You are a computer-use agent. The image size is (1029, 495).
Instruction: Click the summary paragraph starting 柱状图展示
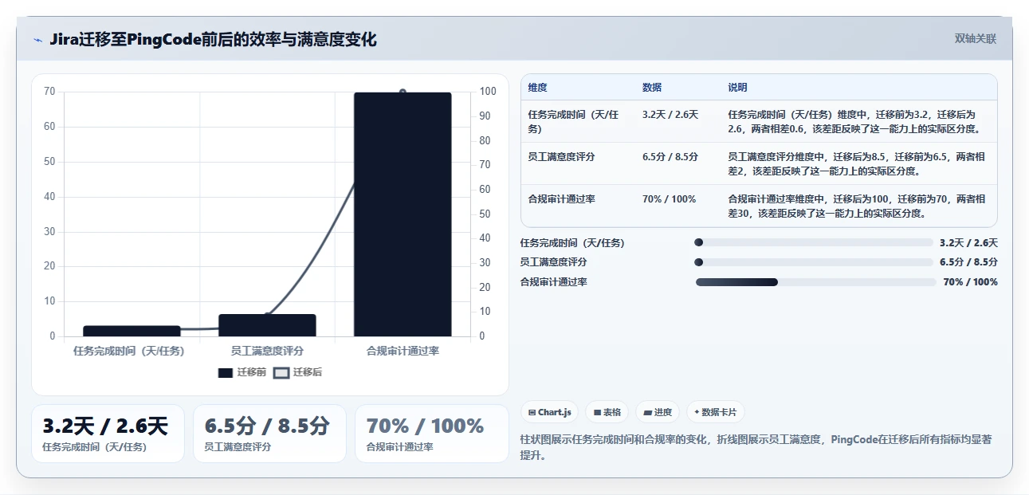pyautogui.click(x=756, y=448)
